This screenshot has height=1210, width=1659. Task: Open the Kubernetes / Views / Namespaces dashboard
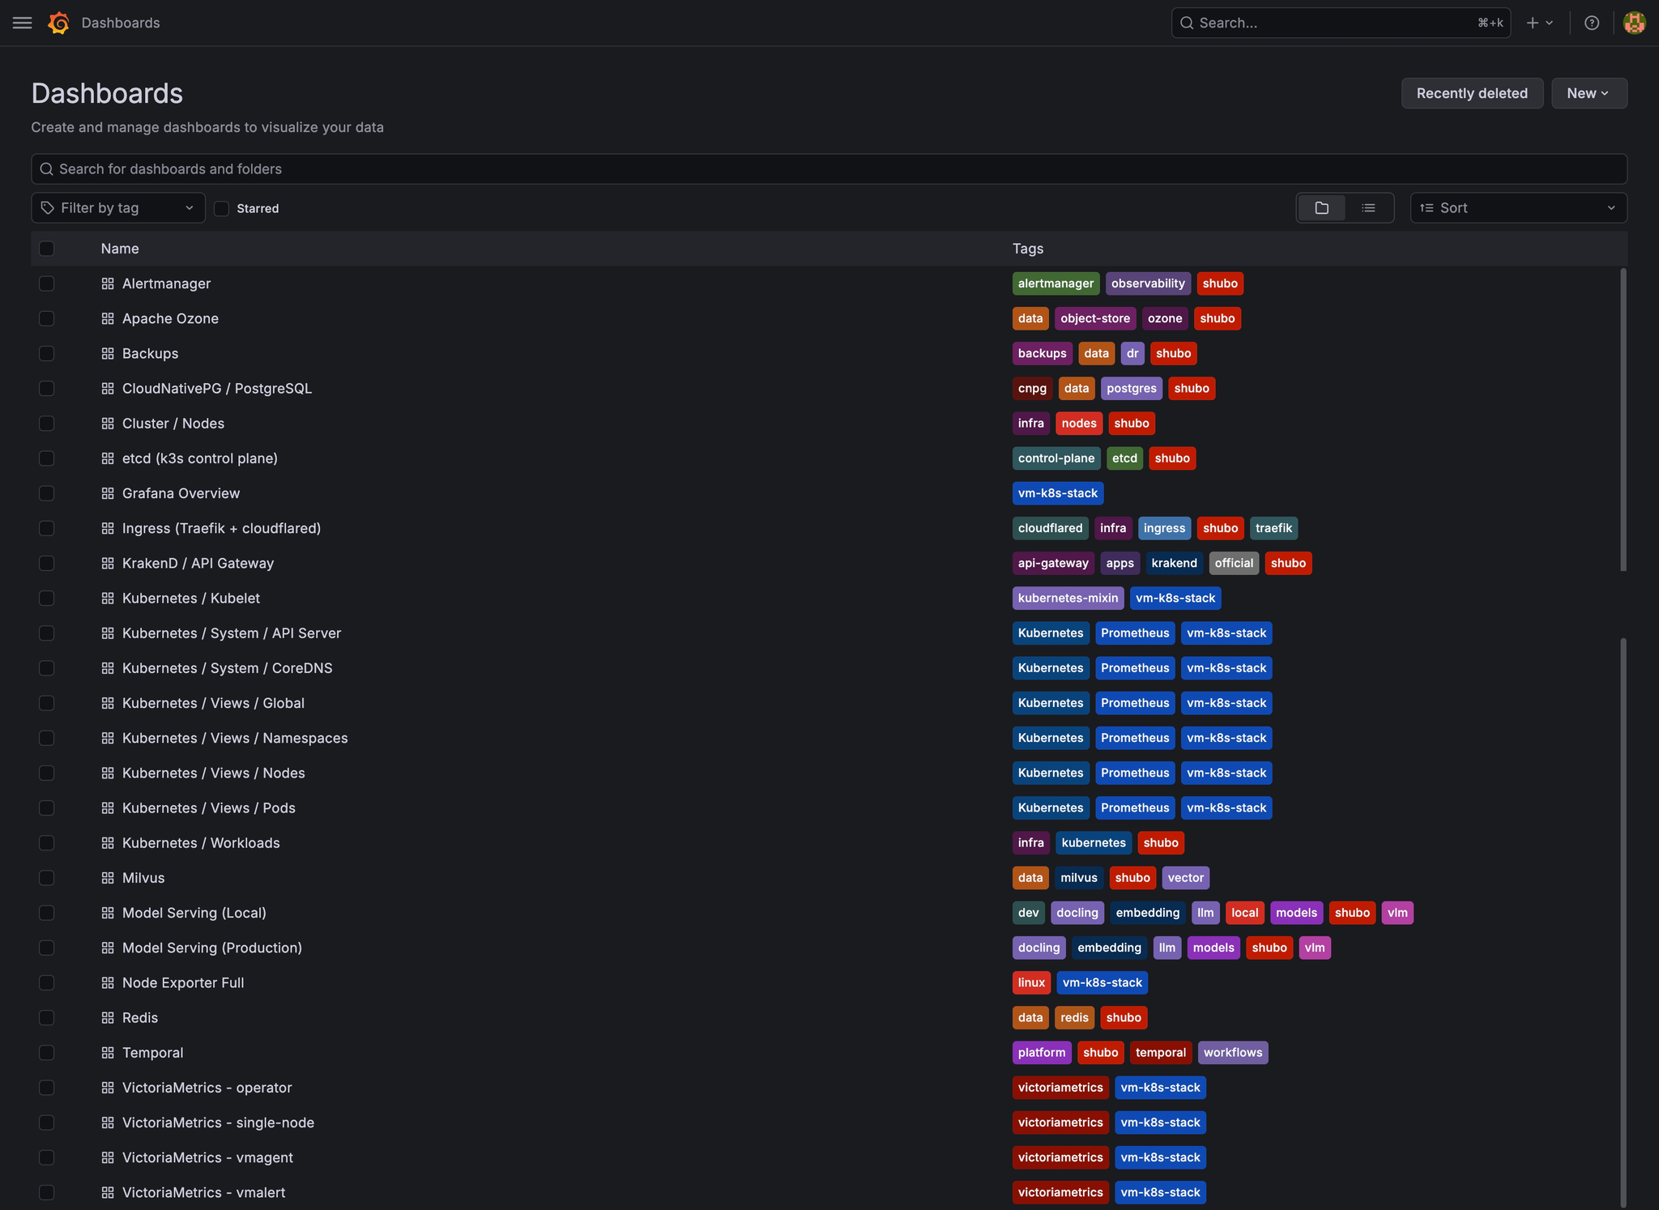(235, 738)
